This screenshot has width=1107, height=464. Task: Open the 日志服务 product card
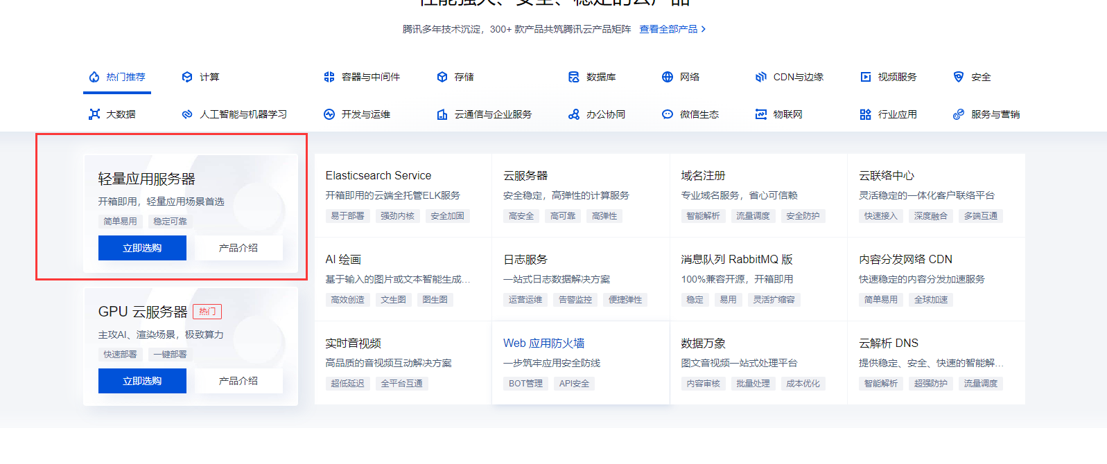581,279
